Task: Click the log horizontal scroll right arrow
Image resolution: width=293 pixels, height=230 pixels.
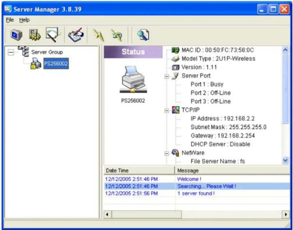Action: click(286, 214)
